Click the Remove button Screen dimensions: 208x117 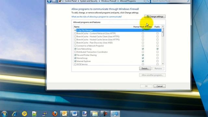158,69
